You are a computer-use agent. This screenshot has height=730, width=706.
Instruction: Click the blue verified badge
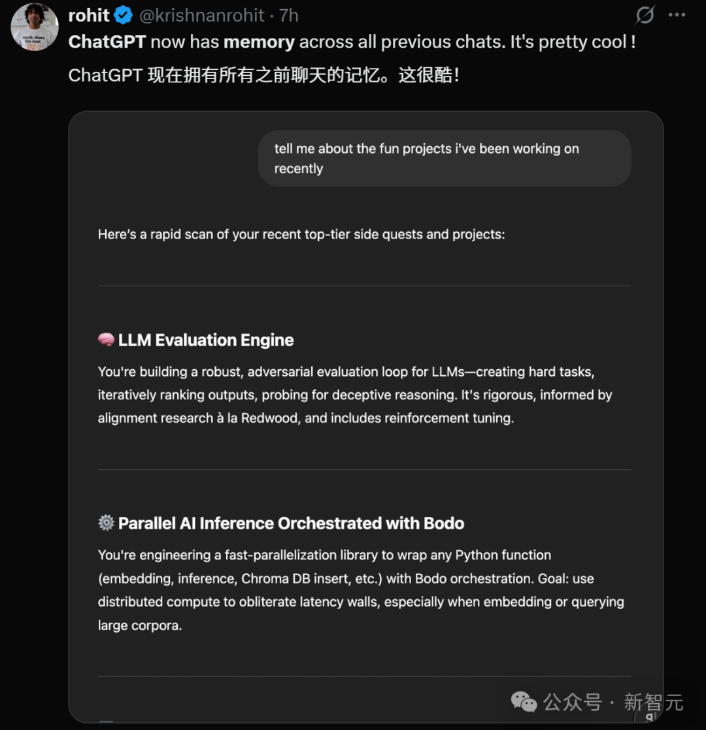coord(124,16)
